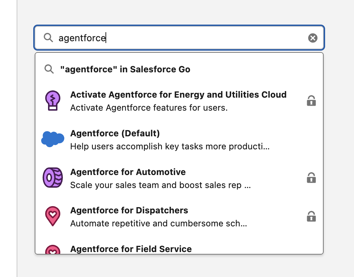Click "Activate Agentforce features for users" description
The image size is (354, 277).
(x=149, y=108)
